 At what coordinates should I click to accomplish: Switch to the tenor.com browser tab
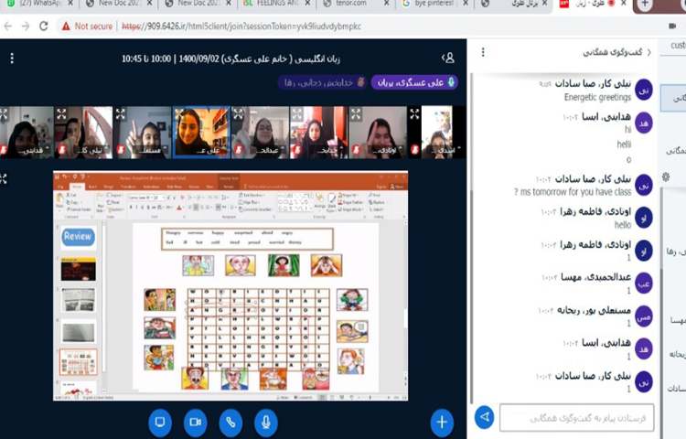(x=348, y=4)
